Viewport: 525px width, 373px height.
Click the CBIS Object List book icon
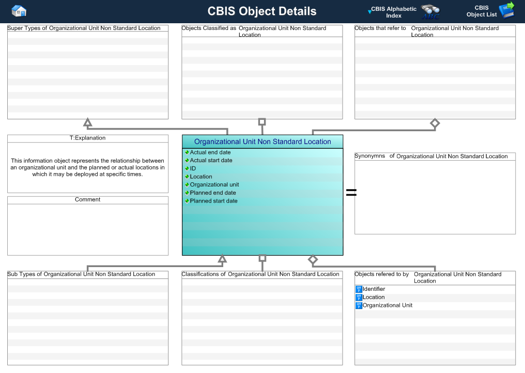click(x=506, y=10)
